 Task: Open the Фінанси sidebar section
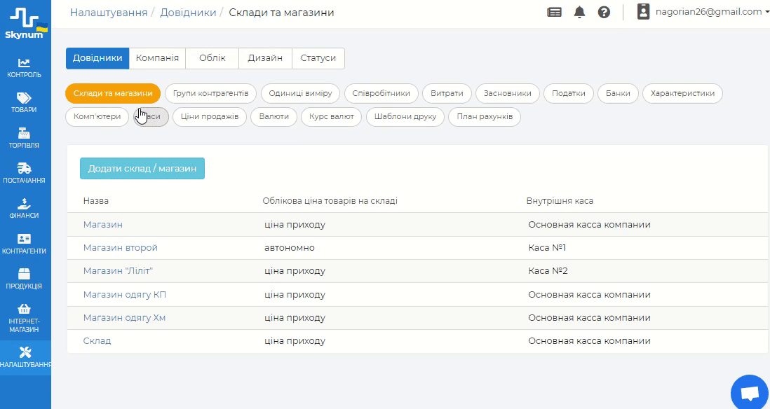25,209
